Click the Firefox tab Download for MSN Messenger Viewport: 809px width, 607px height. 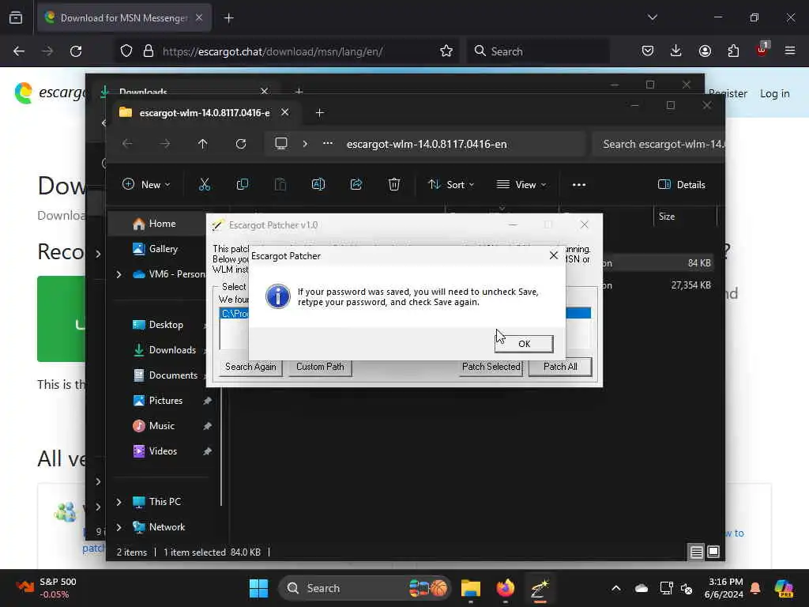124,18
